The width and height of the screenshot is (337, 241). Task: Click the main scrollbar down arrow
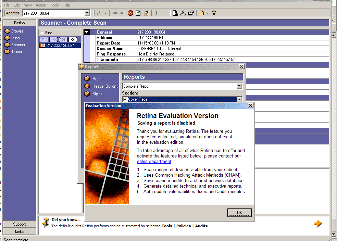coord(334,234)
